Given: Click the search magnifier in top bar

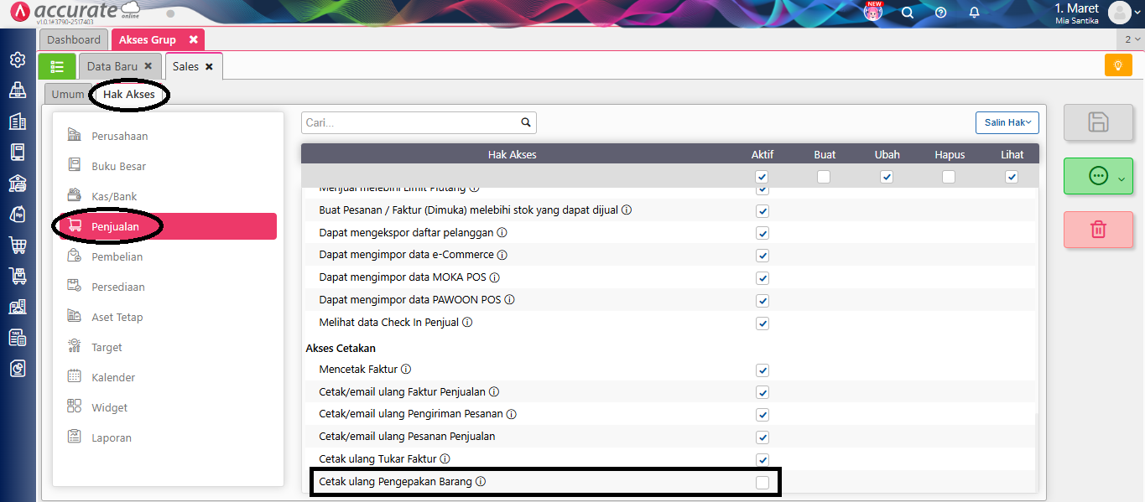Looking at the screenshot, I should coord(907,13).
